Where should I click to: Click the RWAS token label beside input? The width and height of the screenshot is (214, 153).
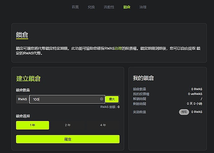tap(22, 99)
